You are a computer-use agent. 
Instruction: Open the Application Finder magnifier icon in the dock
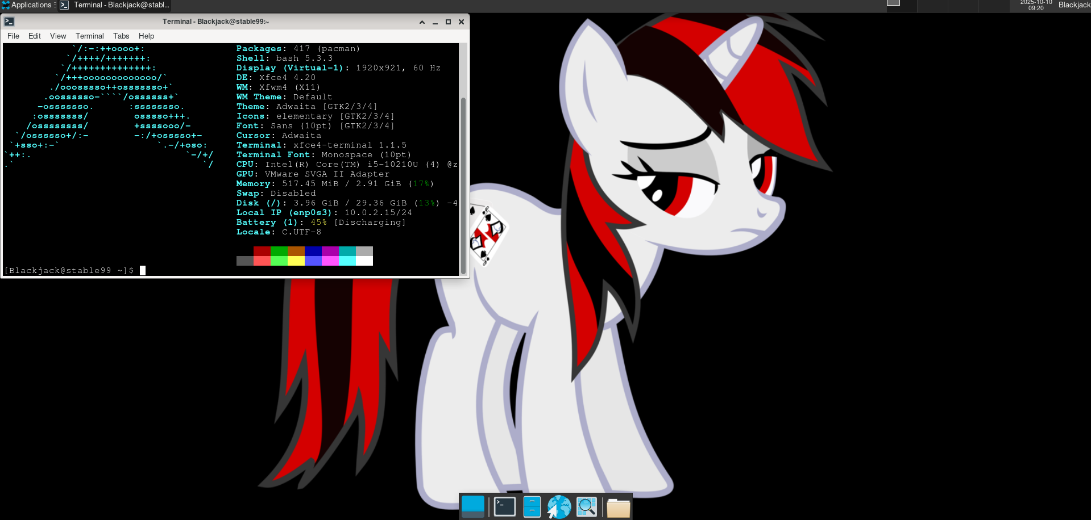click(587, 506)
